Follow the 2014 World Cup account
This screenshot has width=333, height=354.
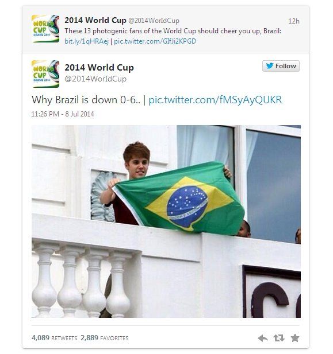281,66
